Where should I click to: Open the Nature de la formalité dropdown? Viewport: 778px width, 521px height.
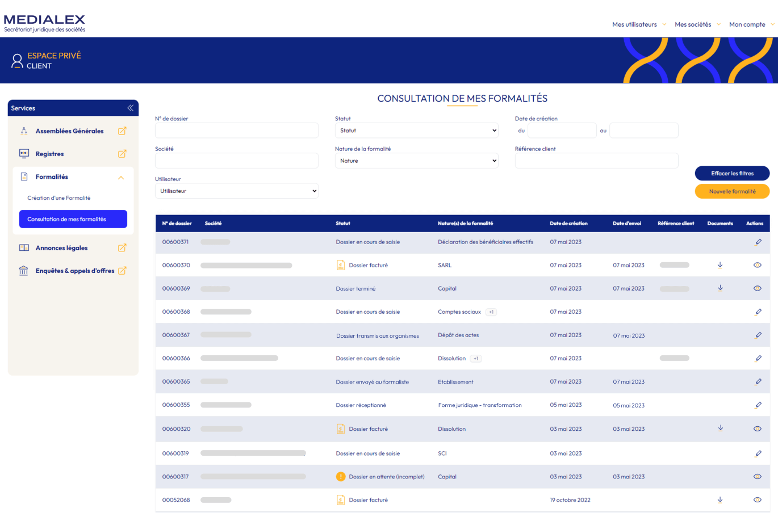[416, 161]
